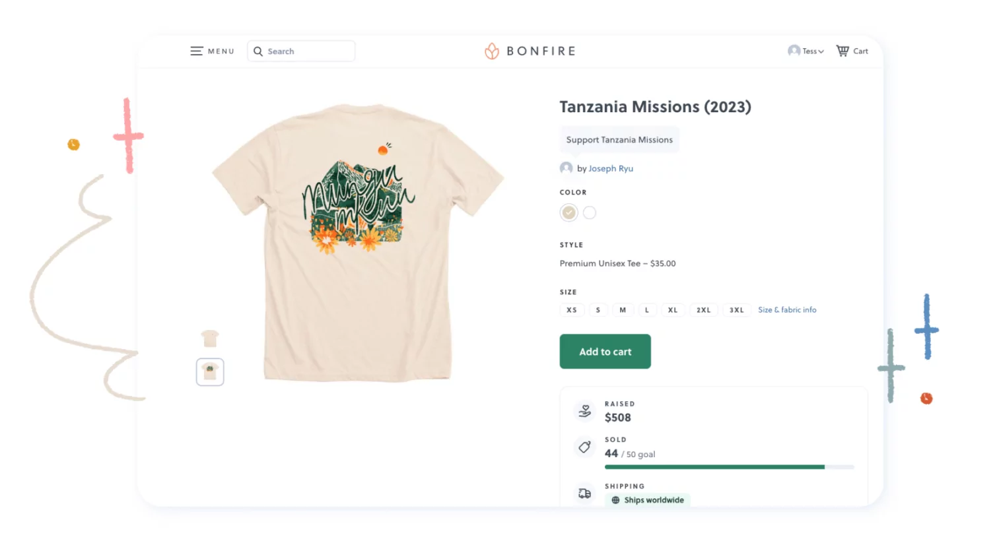Open the Premium Unisex Tee style selector

click(617, 263)
